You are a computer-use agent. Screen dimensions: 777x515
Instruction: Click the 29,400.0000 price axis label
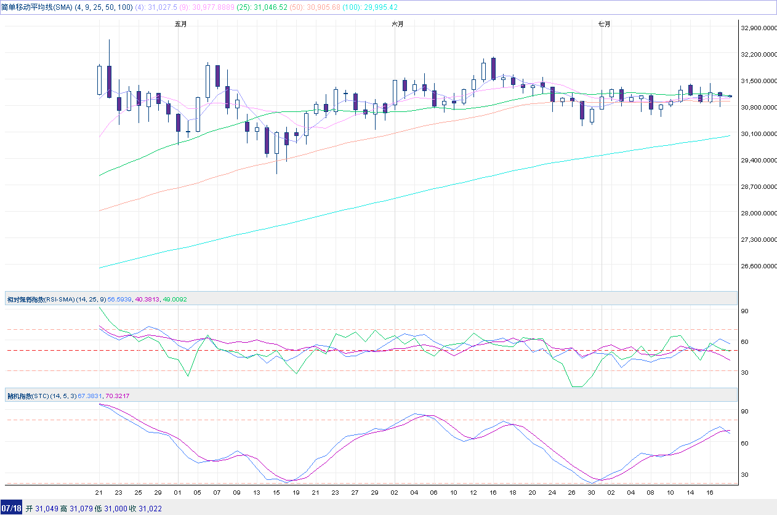759,160
